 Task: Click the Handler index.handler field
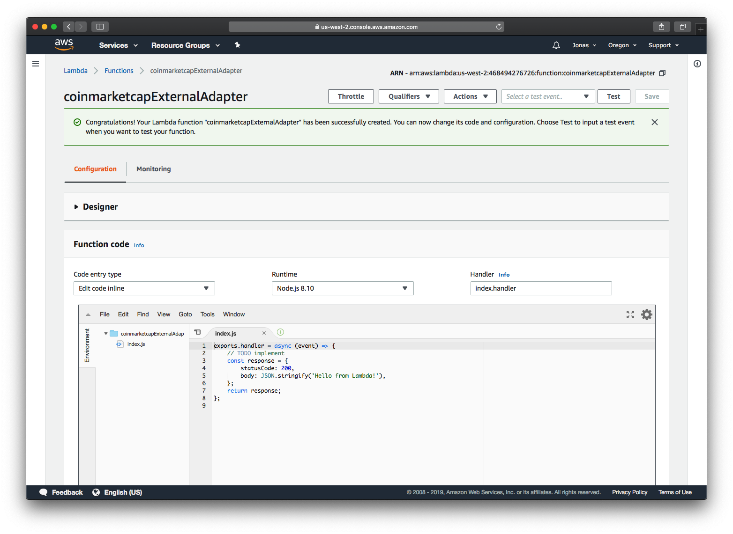(541, 288)
